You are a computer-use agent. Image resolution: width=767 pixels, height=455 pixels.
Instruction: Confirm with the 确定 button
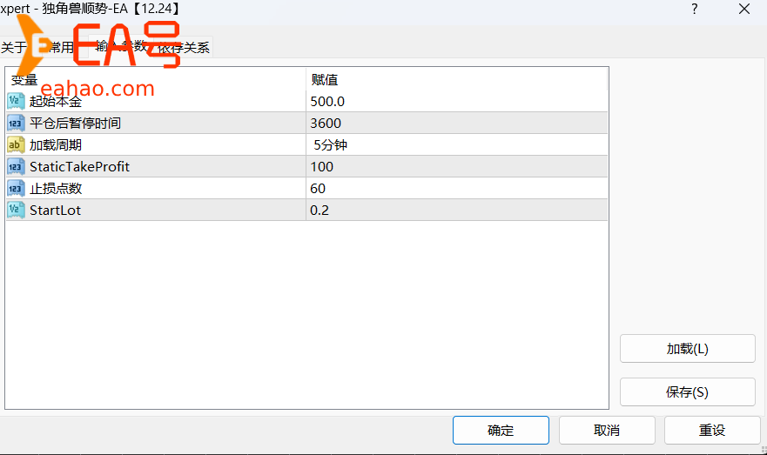pyautogui.click(x=501, y=430)
